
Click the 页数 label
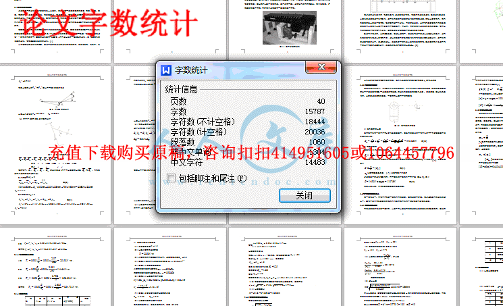pos(178,101)
